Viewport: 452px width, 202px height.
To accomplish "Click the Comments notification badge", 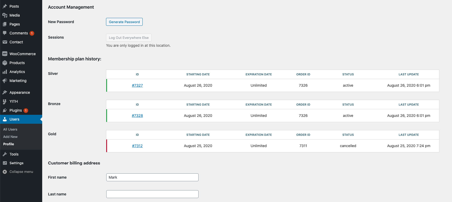I will [32, 33].
